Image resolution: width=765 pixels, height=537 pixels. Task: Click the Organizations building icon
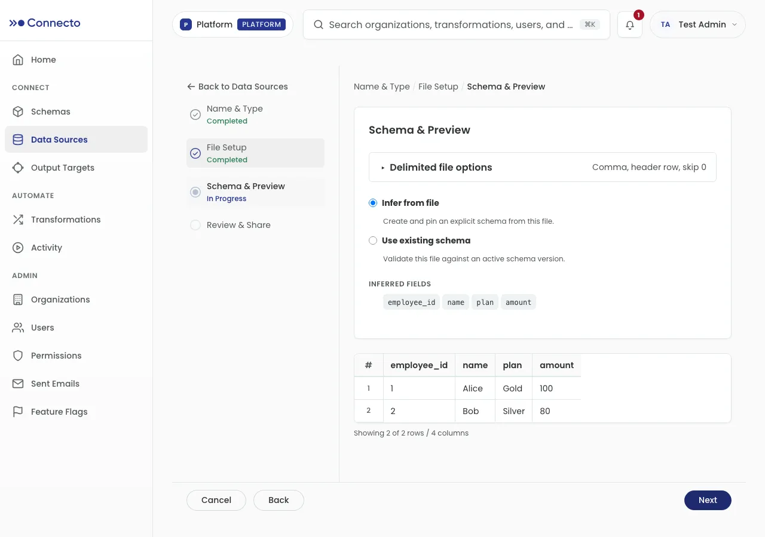19,300
